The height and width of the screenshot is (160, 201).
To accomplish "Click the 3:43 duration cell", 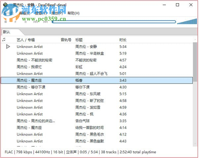I will click(x=123, y=81).
